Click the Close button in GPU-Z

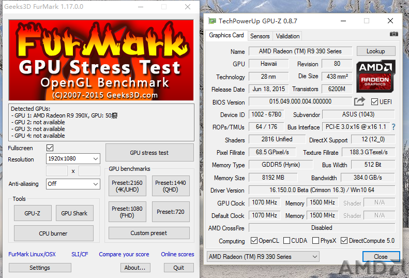pos(381,257)
